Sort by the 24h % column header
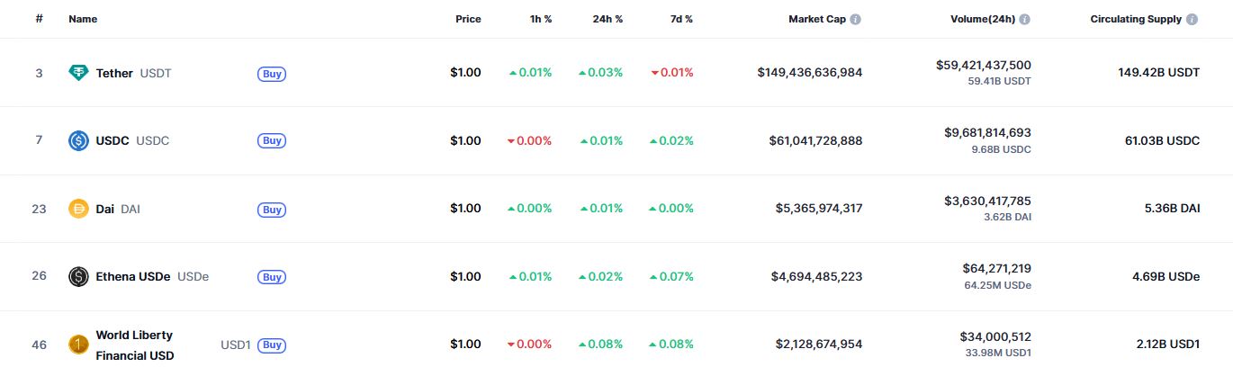This screenshot has width=1233, height=367. (x=607, y=19)
